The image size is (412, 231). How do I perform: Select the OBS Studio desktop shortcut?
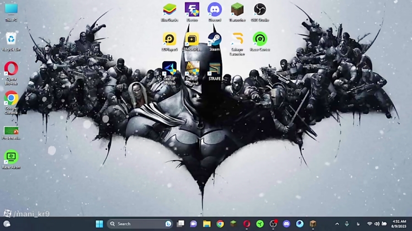(260, 12)
